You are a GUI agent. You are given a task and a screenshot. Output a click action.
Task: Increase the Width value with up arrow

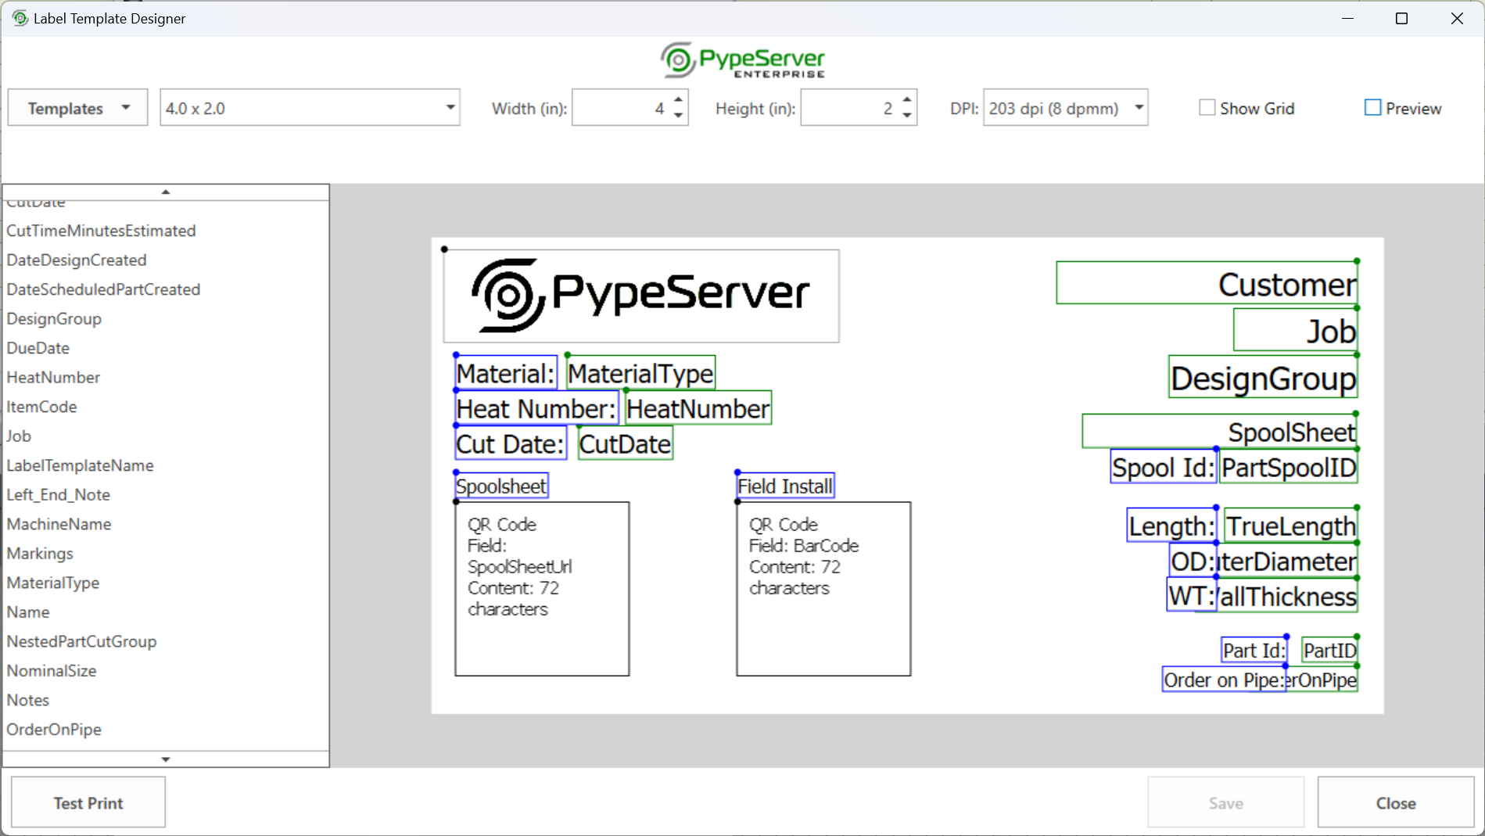coord(679,100)
